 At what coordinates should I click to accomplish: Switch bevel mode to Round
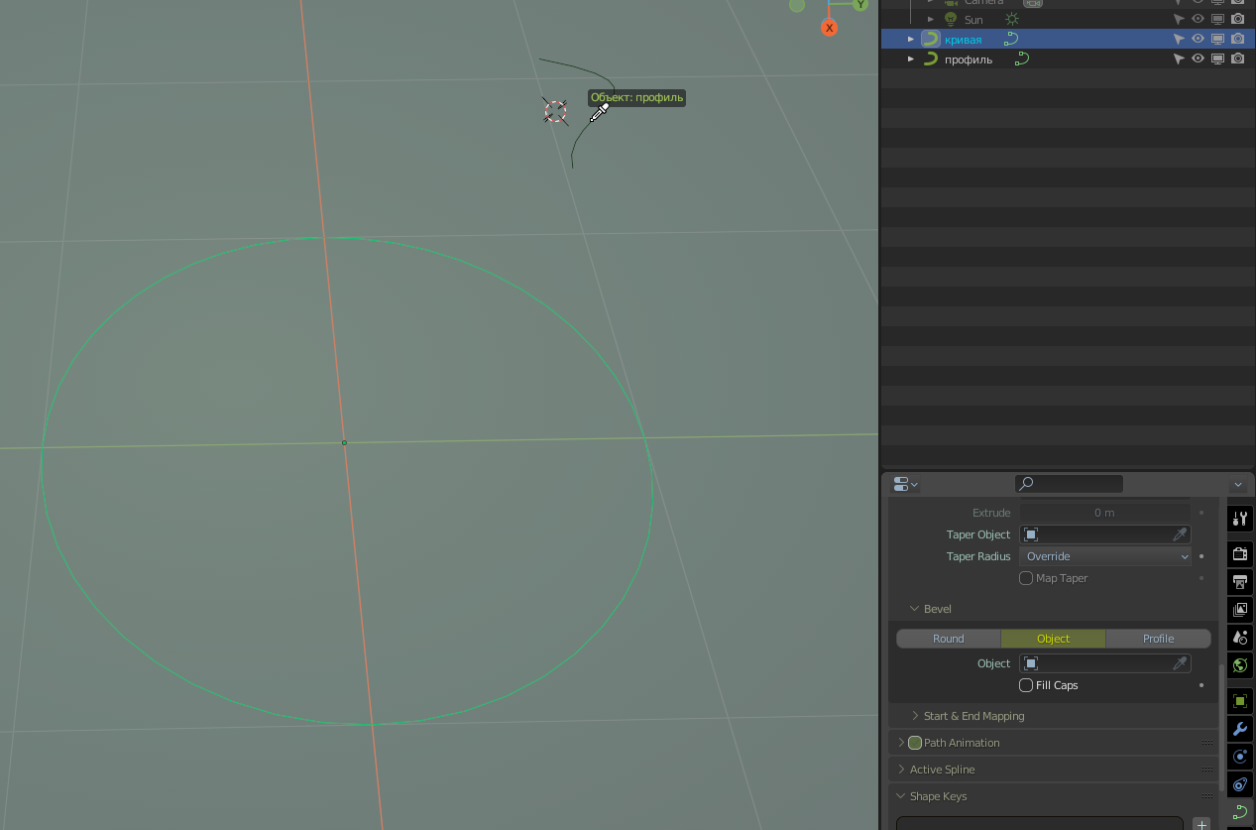click(948, 639)
